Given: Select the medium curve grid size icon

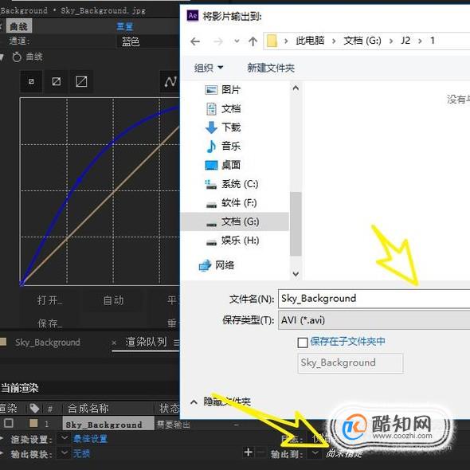Looking at the screenshot, I should [57, 81].
